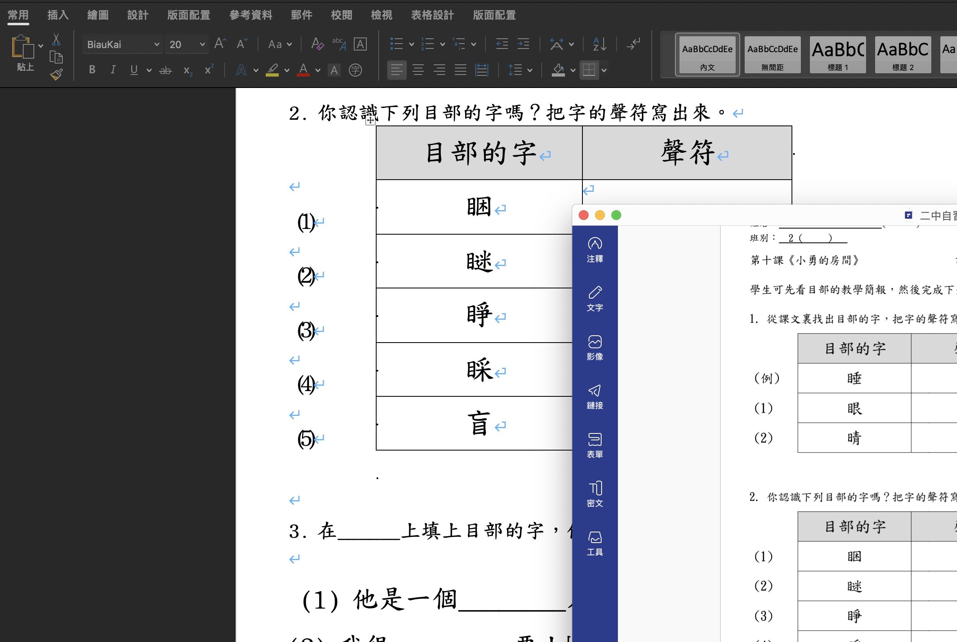Screen dimensions: 957x642
Task: Open the 常用 ribbon tab
Action: [18, 15]
